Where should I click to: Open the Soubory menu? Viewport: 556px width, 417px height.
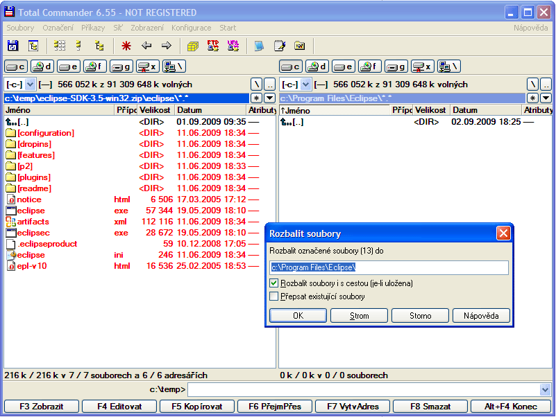pyautogui.click(x=20, y=28)
